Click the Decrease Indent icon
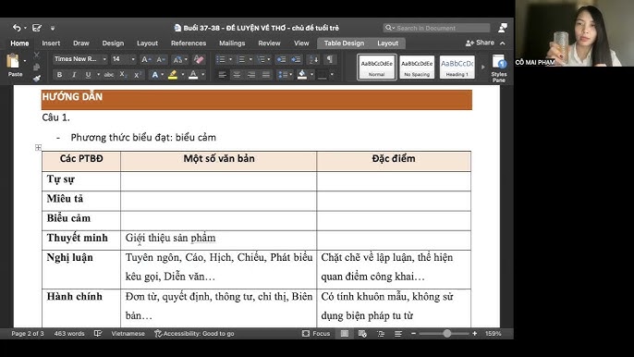This screenshot has width=634, height=357. click(x=281, y=59)
